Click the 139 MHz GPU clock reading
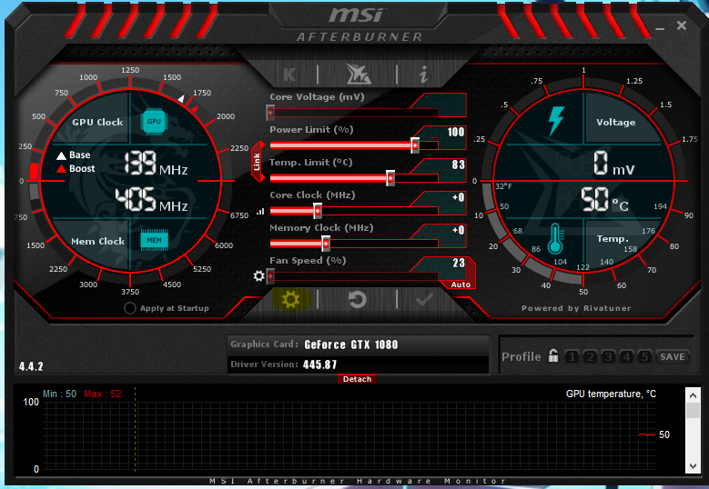Viewport: 709px width, 489px height. [x=156, y=164]
